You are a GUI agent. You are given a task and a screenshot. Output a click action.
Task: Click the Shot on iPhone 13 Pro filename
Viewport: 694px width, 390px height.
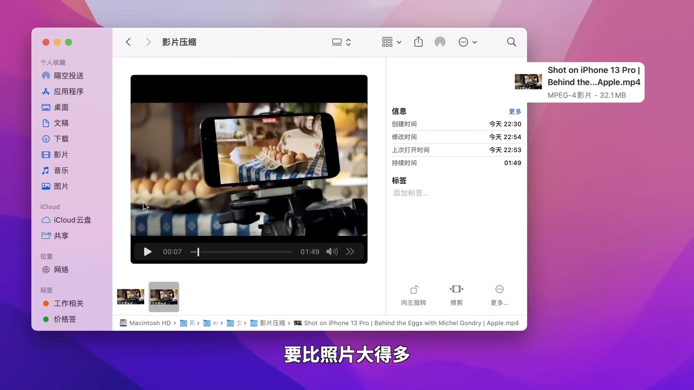pyautogui.click(x=594, y=76)
